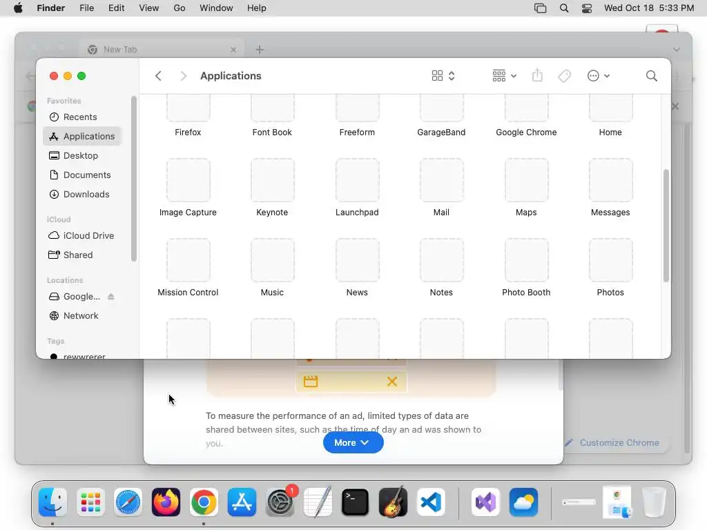707x530 pixels.
Task: Open Visual Studio Code from the Dock
Action: click(431, 502)
